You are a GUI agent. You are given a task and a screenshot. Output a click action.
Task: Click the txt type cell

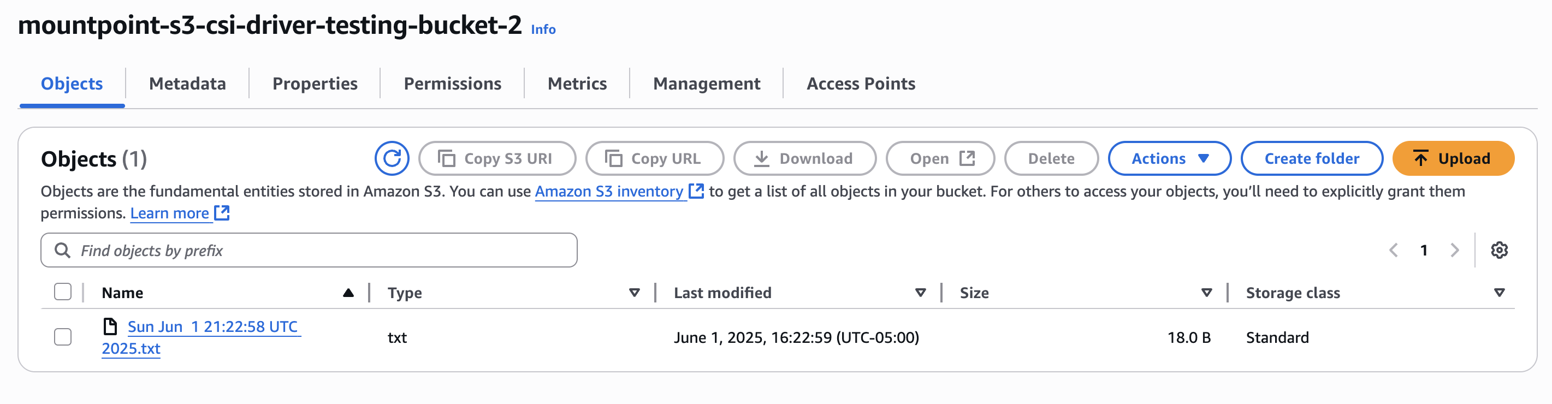pos(397,337)
